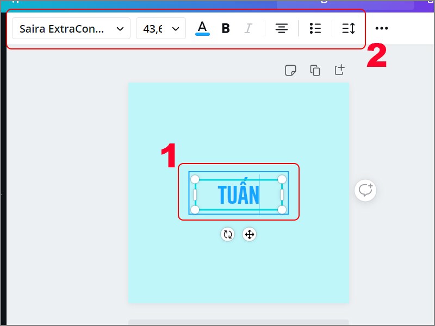Open the three-dot more options menu

[381, 28]
